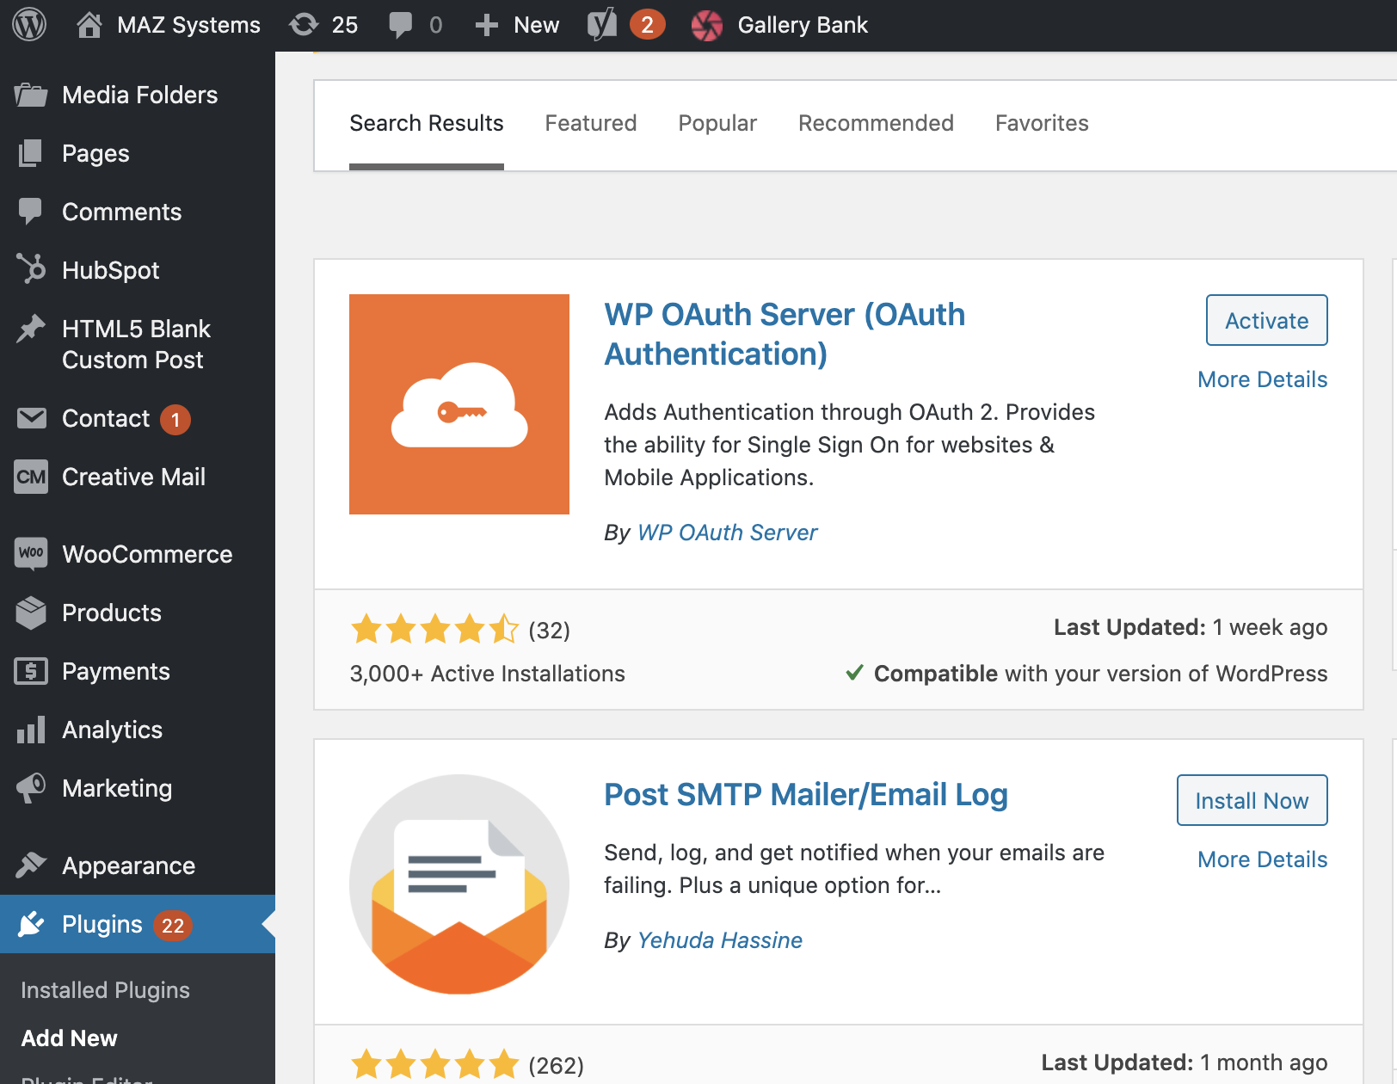
Task: Click the WP OAuth Server orange thumbnail
Action: point(459,404)
